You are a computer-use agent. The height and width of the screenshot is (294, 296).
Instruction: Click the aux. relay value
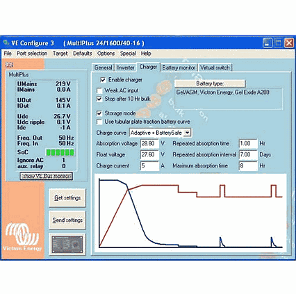[x=64, y=166]
